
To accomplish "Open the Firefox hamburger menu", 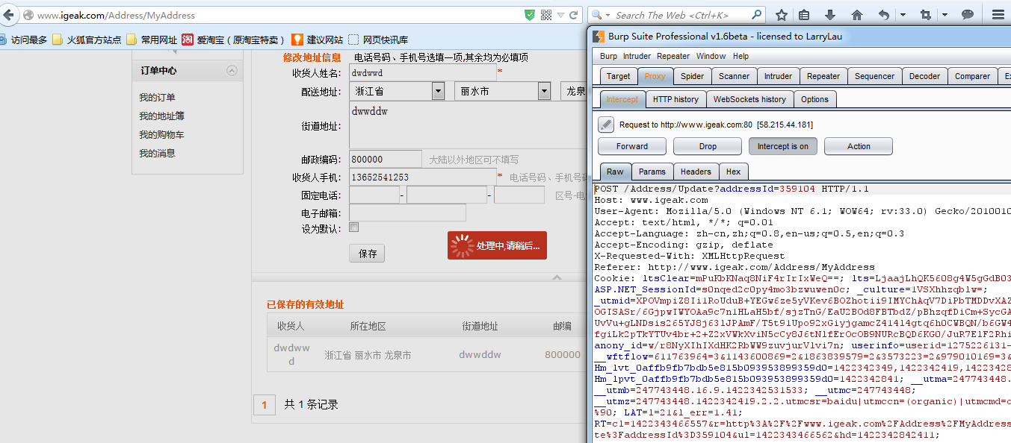I will point(998,15).
